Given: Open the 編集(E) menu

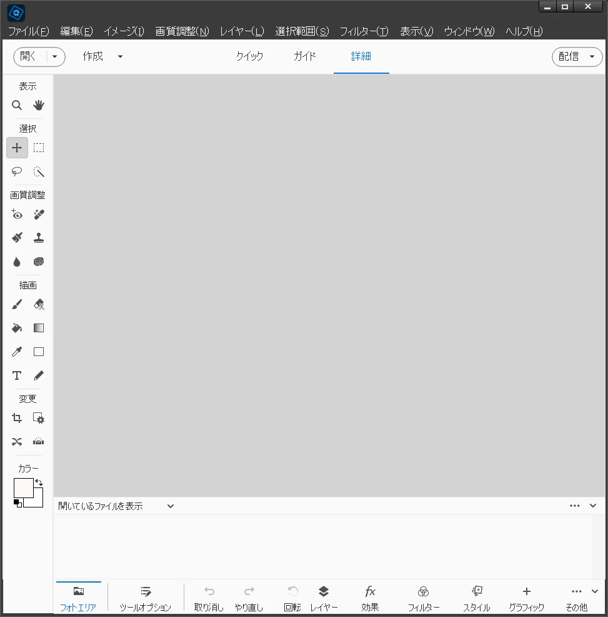Looking at the screenshot, I should point(77,31).
